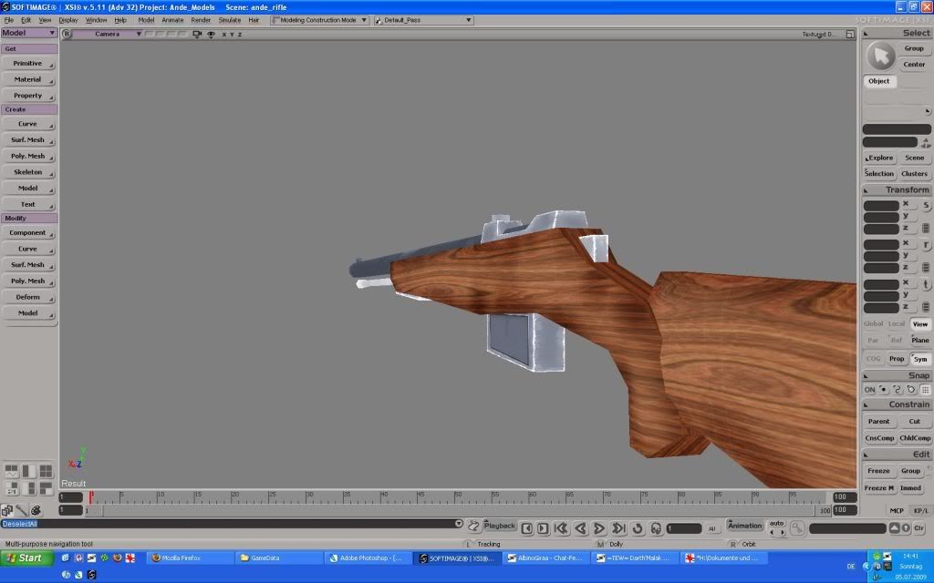Toggle the viewport X axis button
The image size is (934, 583).
coord(224,35)
